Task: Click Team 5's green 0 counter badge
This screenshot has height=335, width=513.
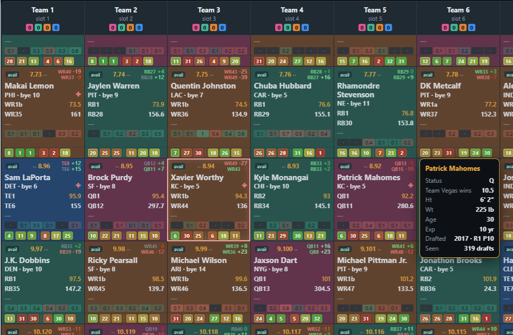Action: point(371,27)
